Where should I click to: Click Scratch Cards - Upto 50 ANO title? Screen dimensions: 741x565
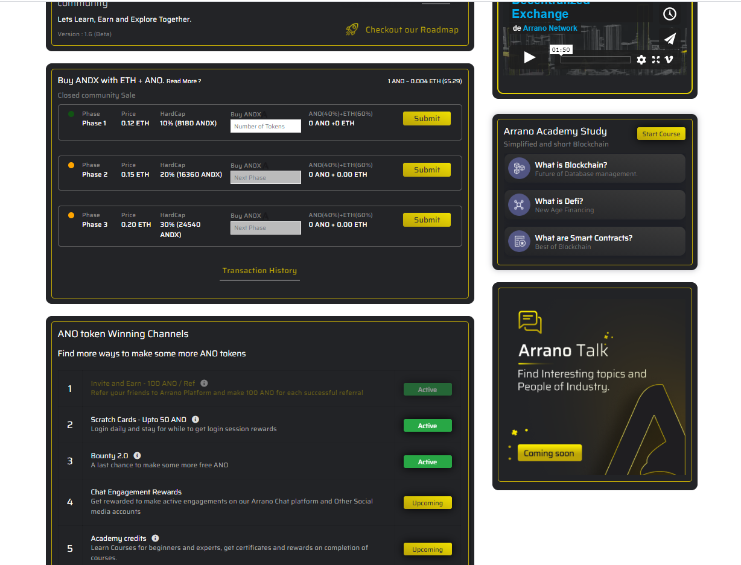click(x=139, y=420)
